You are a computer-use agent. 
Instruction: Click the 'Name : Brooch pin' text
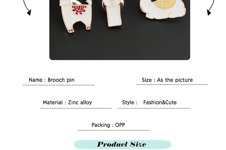click(51, 80)
